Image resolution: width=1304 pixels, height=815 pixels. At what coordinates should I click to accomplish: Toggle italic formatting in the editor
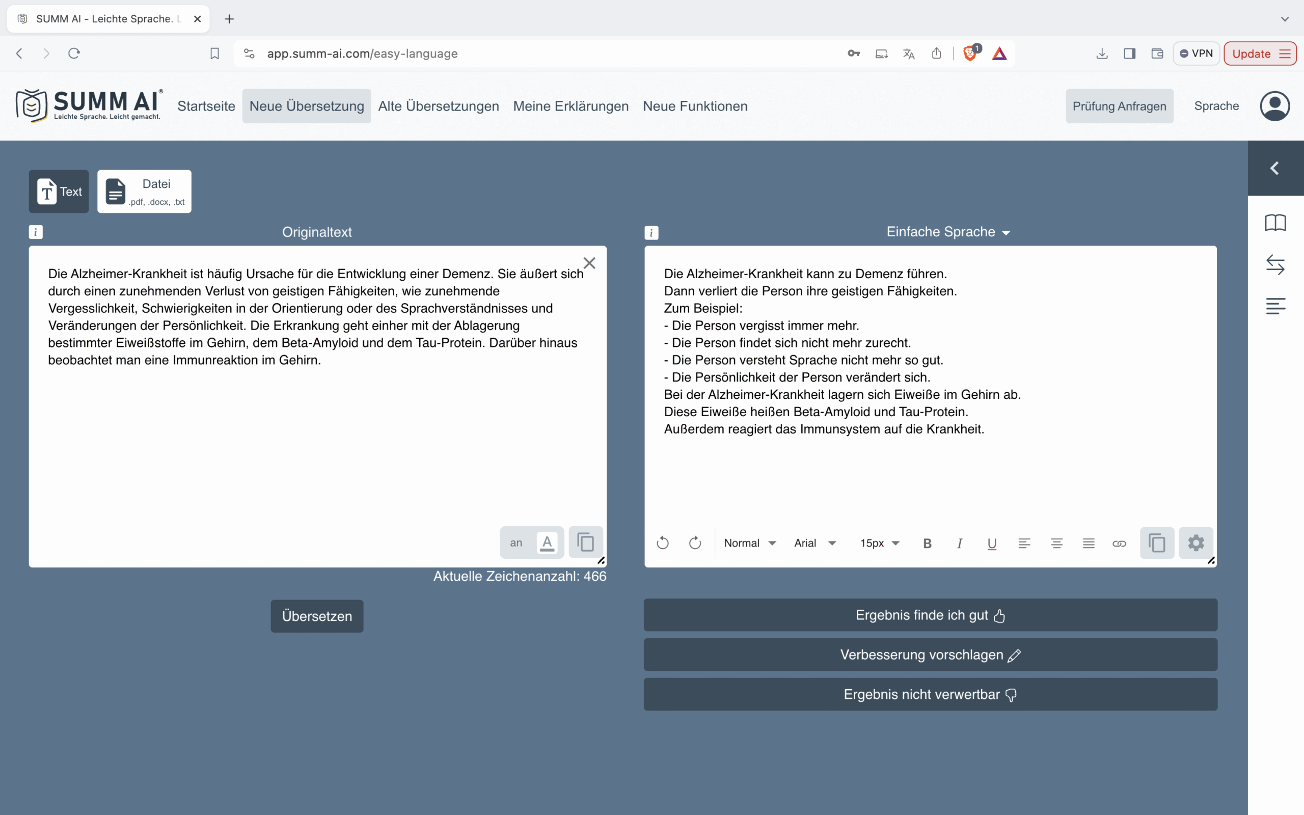click(x=959, y=544)
